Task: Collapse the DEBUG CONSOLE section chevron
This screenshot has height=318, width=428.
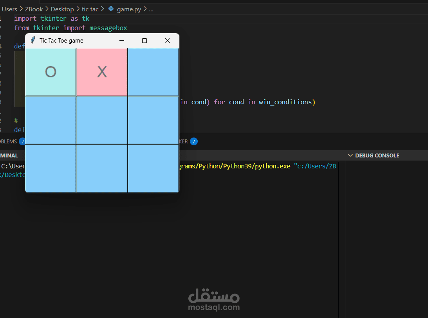Action: coord(350,155)
